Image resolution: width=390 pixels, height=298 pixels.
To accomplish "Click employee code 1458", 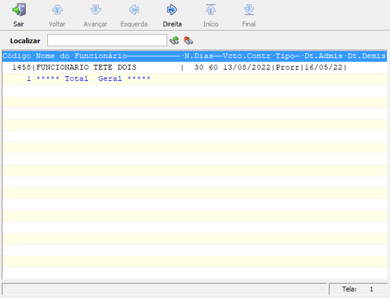I will (21, 68).
